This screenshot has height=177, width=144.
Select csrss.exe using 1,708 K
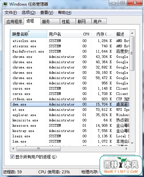coord(70,94)
